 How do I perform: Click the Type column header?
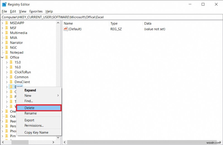[x=126, y=23]
